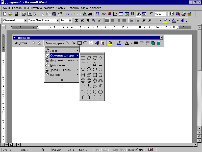Viewport: 202px width, 152px height.
Task: Open Звезды и ленты submenu
Action: (62, 70)
